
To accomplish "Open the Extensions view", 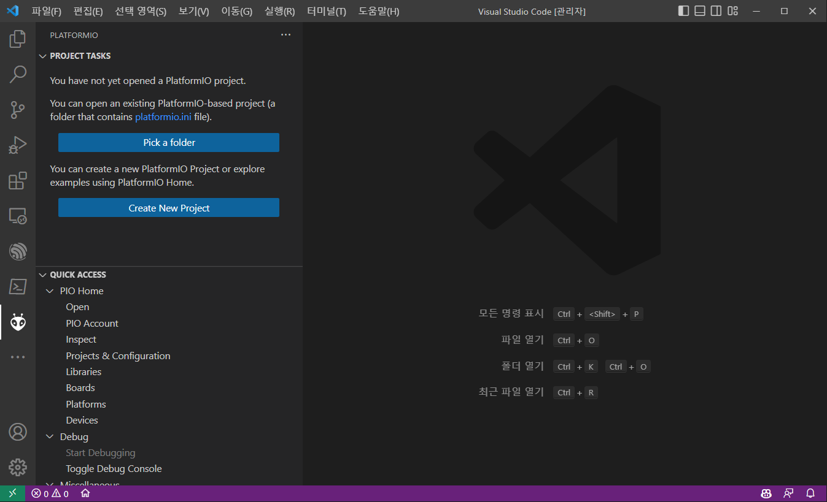I will pyautogui.click(x=18, y=181).
